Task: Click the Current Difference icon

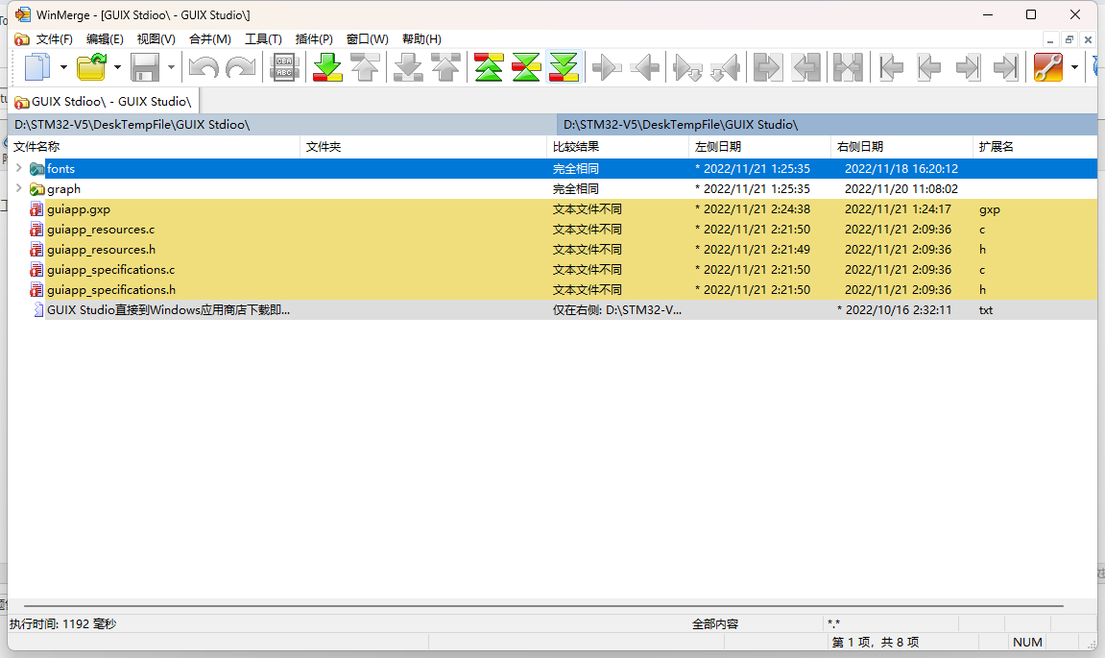Action: point(526,67)
